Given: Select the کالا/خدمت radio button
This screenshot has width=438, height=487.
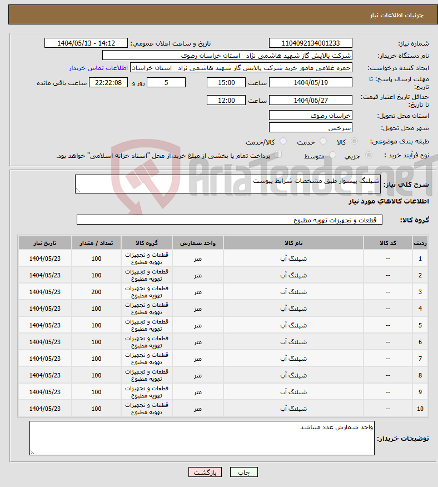Looking at the screenshot, I should (283, 141).
